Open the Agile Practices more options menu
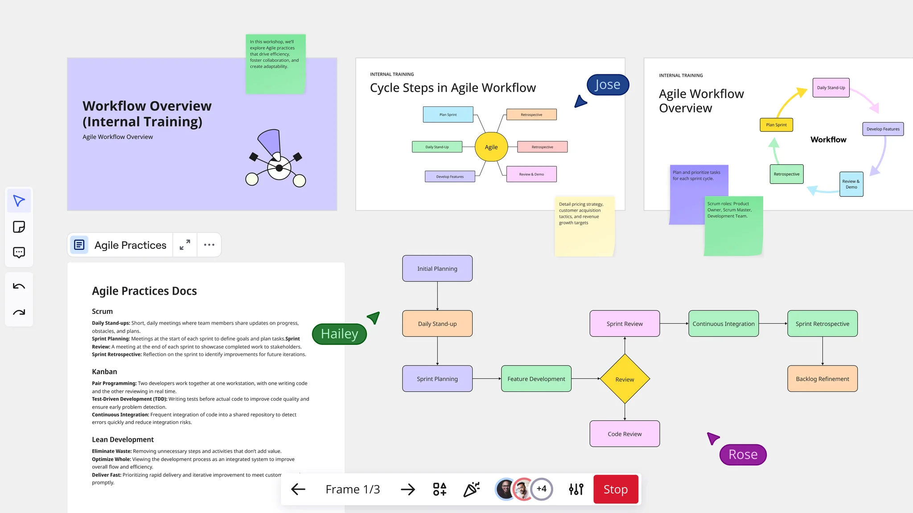The height and width of the screenshot is (513, 913). (x=209, y=245)
